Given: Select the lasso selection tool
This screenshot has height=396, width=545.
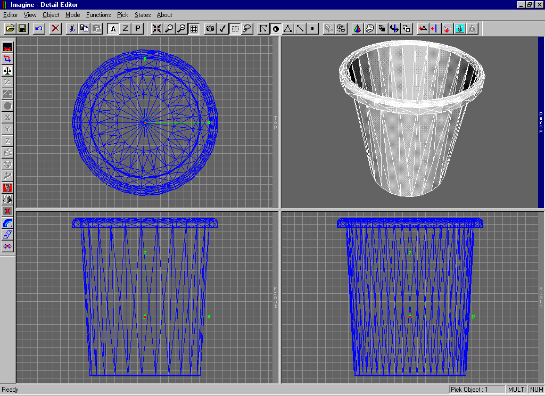Looking at the screenshot, I should [247, 29].
